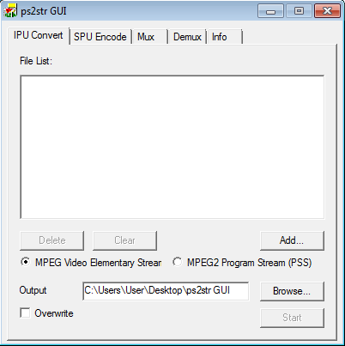Go to the Demux tab
The width and height of the screenshot is (345, 346).
click(x=187, y=37)
